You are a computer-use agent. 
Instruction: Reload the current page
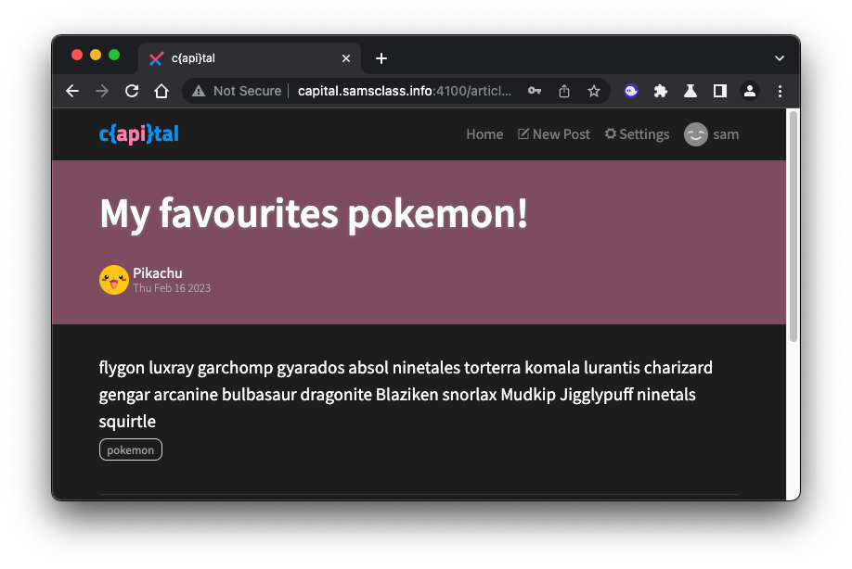pyautogui.click(x=132, y=91)
